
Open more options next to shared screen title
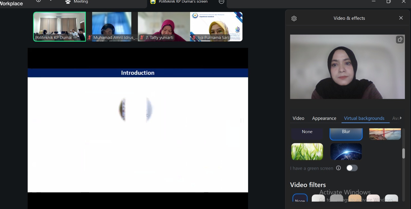click(x=221, y=2)
